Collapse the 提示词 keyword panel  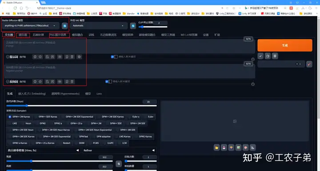pyautogui.click(x=8, y=57)
